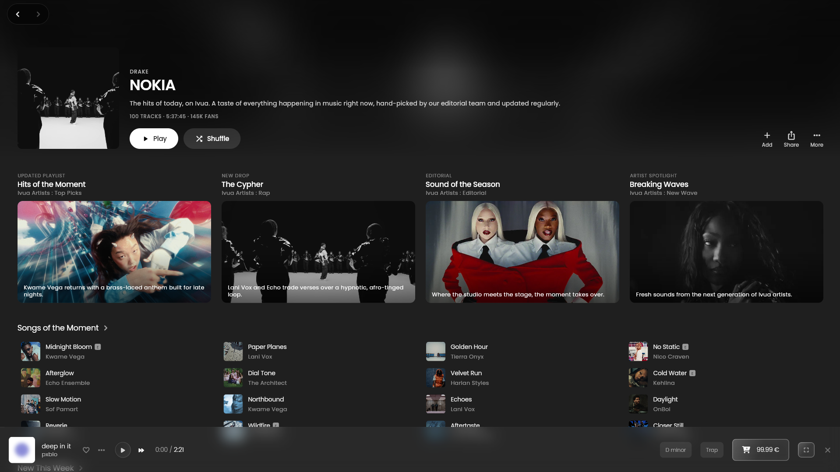Screen dimensions: 840x472
Task: Open The Cypher title link
Action: click(242, 184)
